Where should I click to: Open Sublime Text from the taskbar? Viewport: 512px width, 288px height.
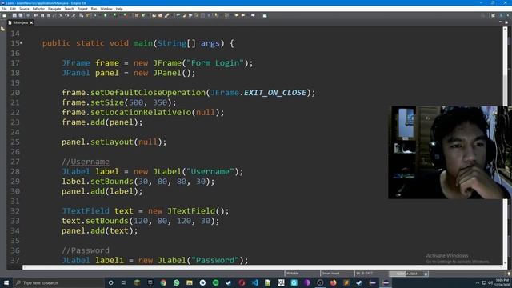click(x=346, y=282)
